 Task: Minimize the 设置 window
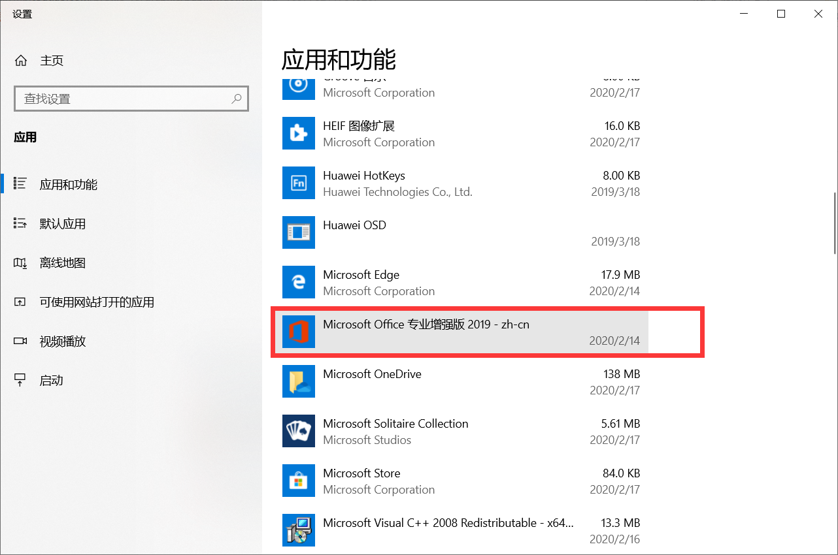tap(743, 14)
